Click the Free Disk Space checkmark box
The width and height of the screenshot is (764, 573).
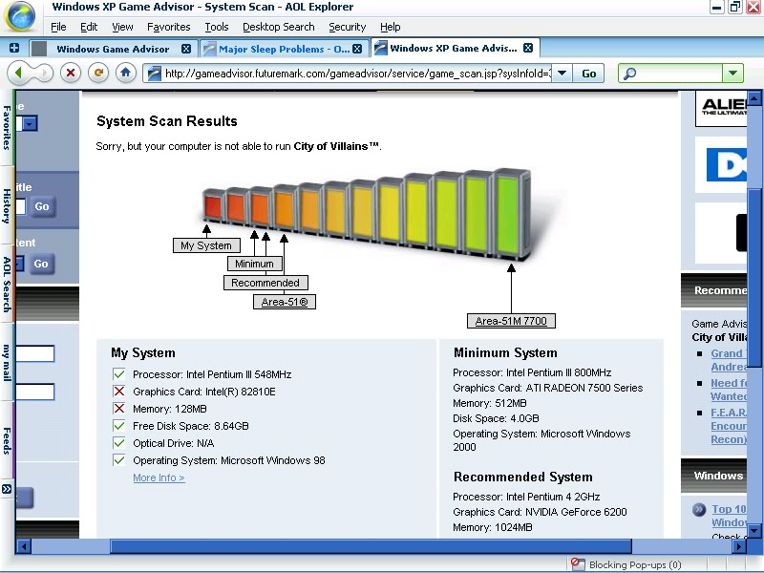click(x=118, y=426)
